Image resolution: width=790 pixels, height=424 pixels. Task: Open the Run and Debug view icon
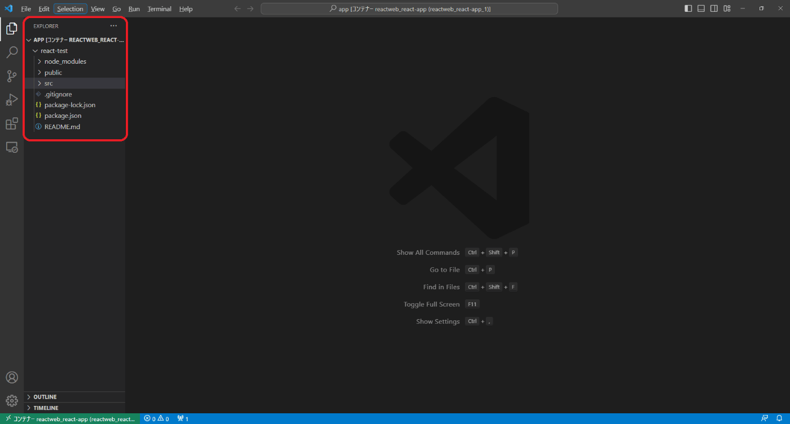11,100
